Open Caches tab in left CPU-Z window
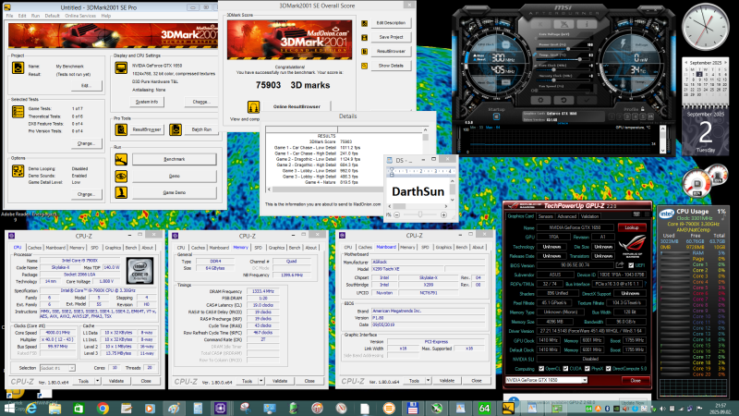 pyautogui.click(x=34, y=247)
